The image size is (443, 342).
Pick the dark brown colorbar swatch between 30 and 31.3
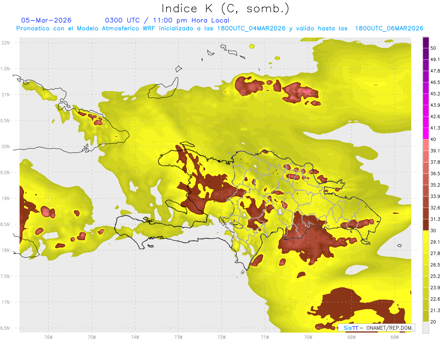click(x=426, y=225)
